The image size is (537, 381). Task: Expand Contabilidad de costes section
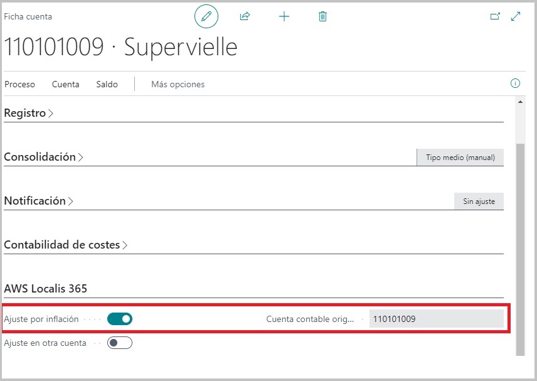(65, 245)
